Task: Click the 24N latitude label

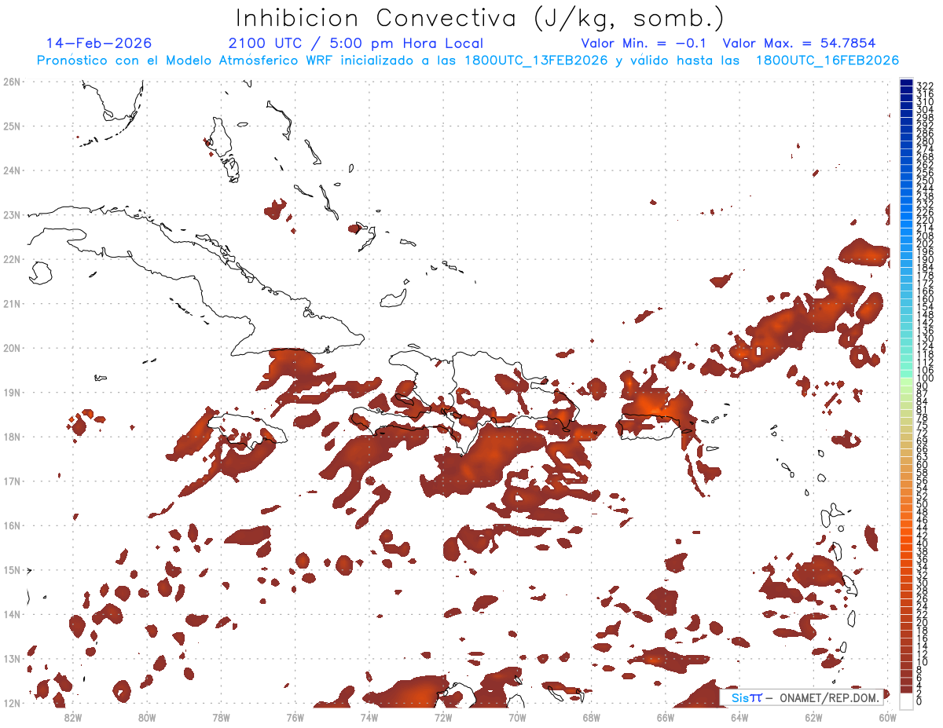Action: 11,170
